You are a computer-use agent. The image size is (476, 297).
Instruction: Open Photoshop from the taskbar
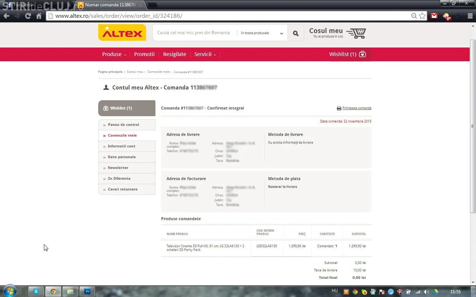pos(87,291)
